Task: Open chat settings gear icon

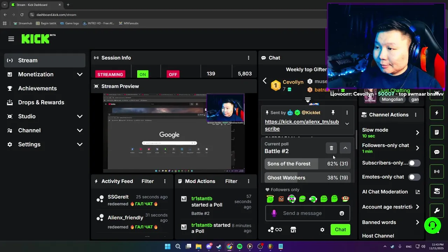Action: tap(322, 230)
